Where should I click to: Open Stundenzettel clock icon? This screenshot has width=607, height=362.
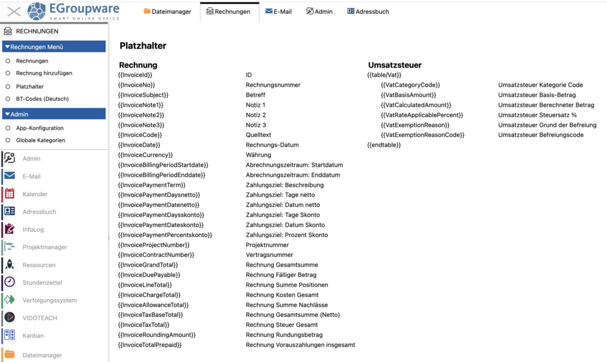click(x=9, y=283)
